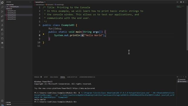The width and height of the screenshot is (188, 106).
Task: Collapse the Open Editors section
Action: [10, 5]
